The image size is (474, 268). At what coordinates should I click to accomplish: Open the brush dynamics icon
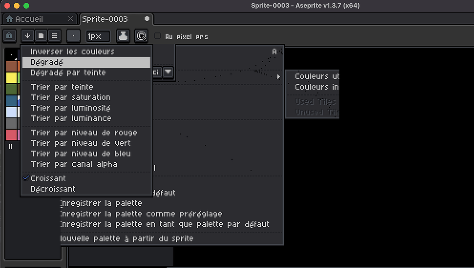point(141,36)
